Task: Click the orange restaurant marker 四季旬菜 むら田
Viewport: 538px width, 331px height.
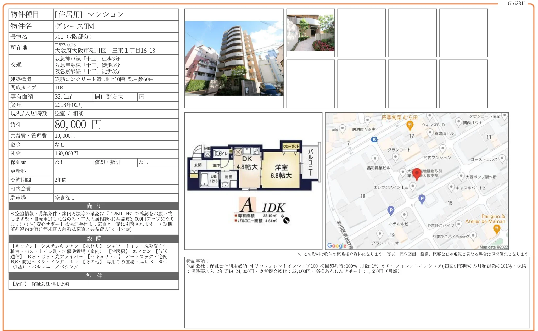Action: coord(410,125)
